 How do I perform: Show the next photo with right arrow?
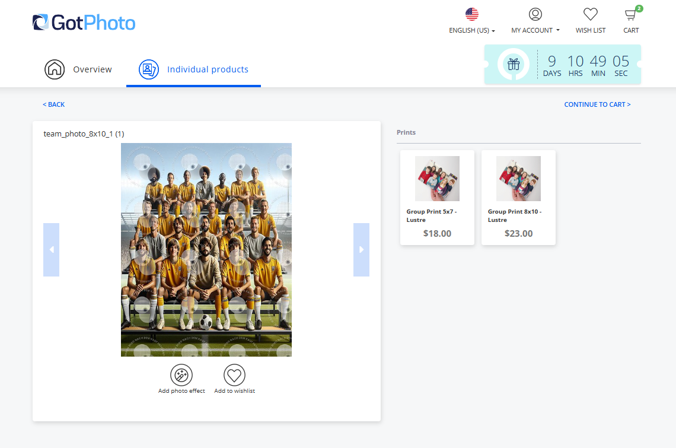(361, 249)
